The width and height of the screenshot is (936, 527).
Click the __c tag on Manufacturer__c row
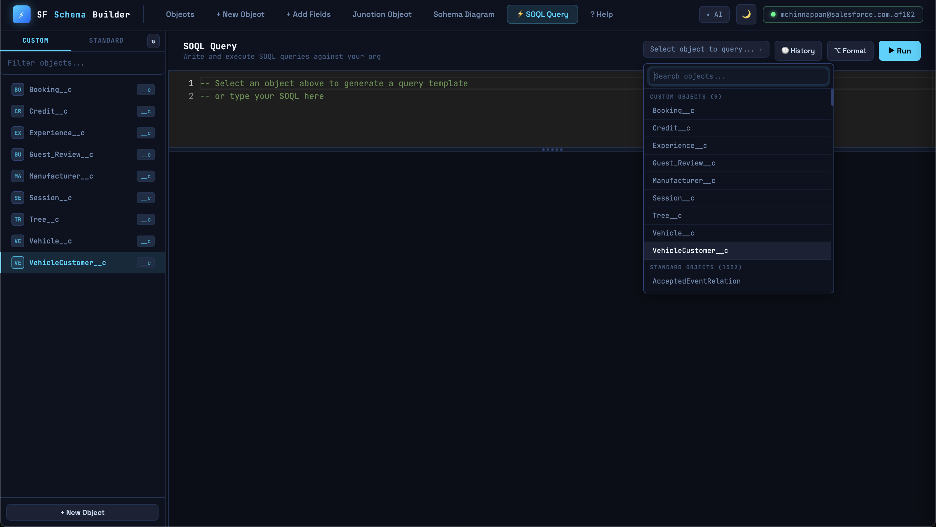tap(146, 176)
